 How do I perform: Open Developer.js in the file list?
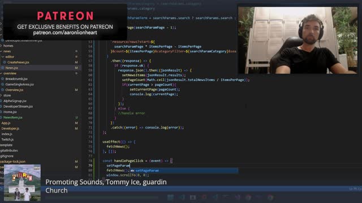click(x=10, y=129)
